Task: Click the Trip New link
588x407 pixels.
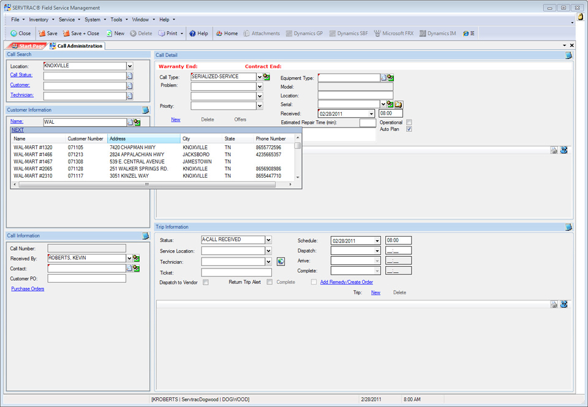Action: click(x=375, y=292)
